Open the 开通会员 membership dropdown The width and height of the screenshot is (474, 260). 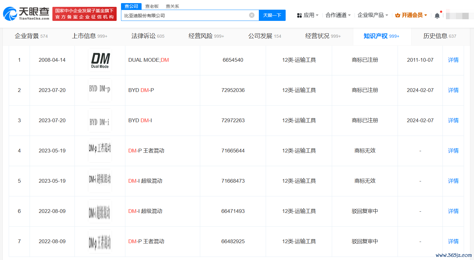click(411, 15)
